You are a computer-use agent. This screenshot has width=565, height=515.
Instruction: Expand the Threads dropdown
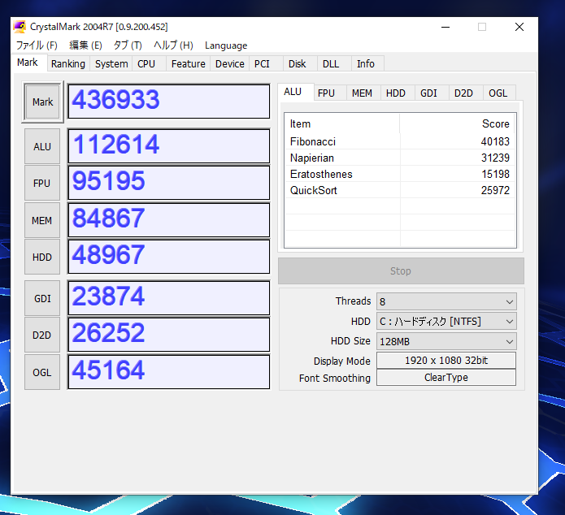[x=446, y=301]
